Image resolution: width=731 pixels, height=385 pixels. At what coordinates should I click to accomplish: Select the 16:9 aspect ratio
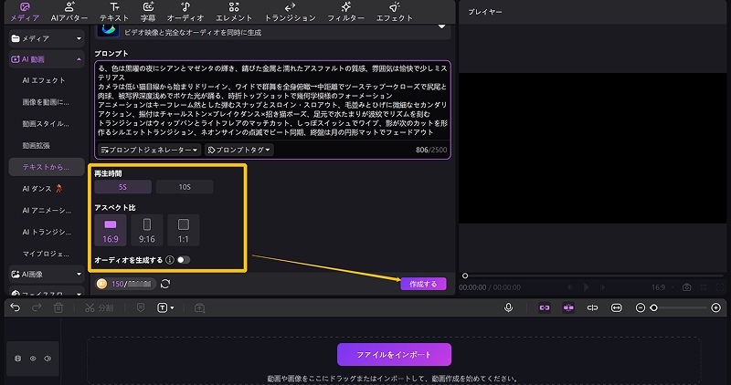coord(111,231)
